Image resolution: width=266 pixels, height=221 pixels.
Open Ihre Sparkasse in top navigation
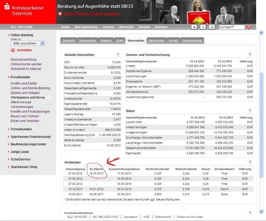coord(86,27)
